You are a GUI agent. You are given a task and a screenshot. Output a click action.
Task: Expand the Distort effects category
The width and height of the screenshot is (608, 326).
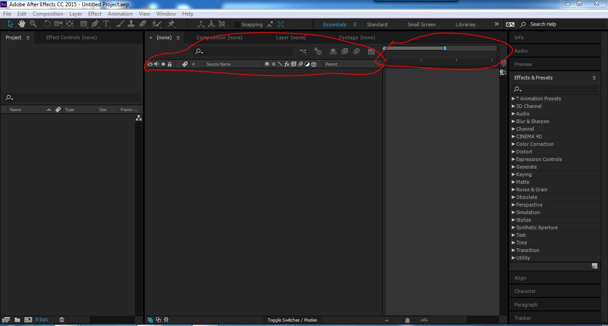(x=514, y=152)
